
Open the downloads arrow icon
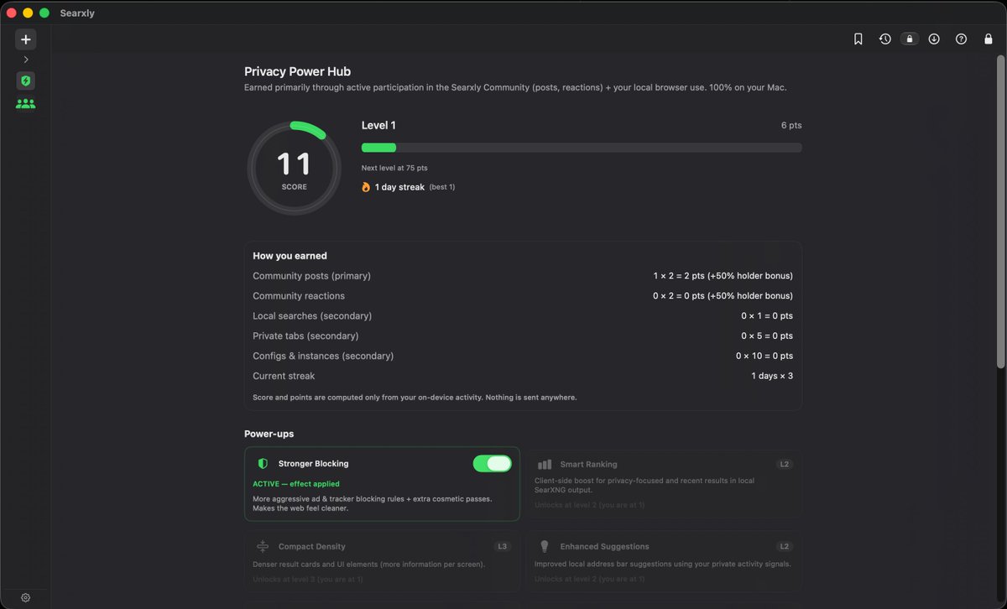pos(934,39)
